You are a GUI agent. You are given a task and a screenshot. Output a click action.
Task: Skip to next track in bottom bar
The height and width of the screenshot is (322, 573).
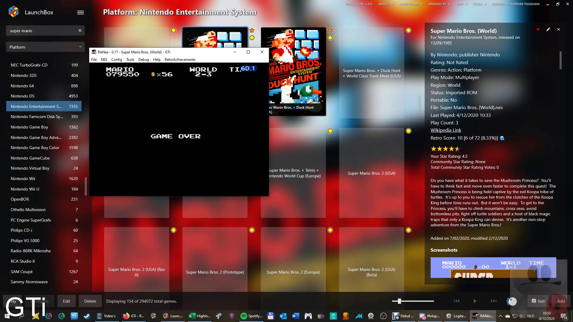coord(494,301)
